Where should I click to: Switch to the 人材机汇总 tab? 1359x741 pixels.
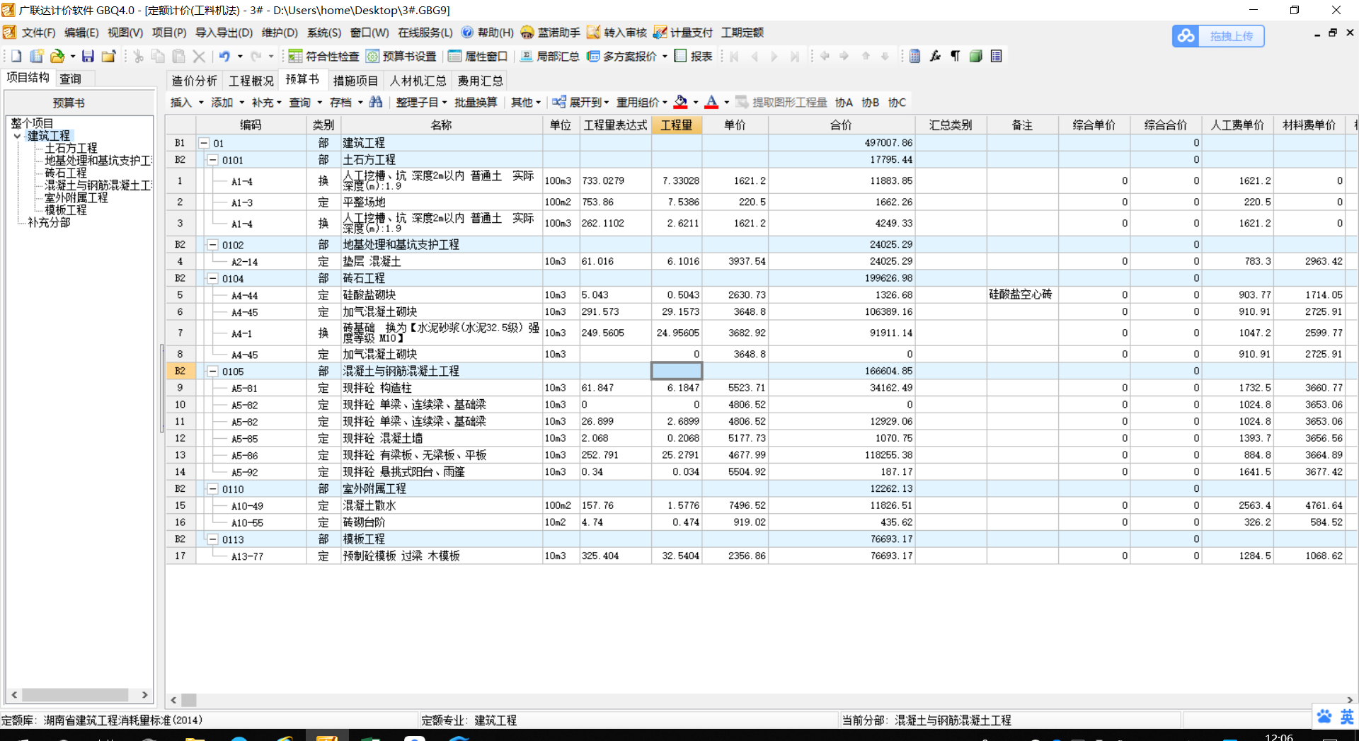[x=418, y=81]
